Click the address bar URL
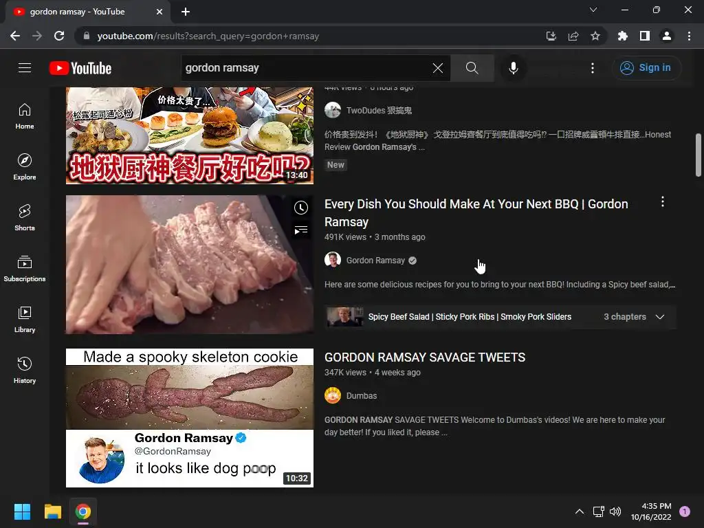 click(x=208, y=36)
